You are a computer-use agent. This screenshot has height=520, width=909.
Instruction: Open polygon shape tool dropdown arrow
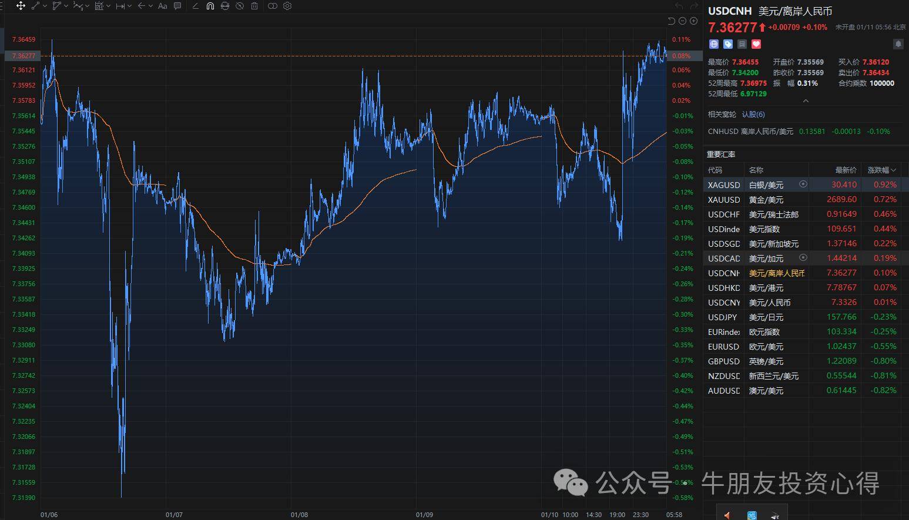point(66,6)
